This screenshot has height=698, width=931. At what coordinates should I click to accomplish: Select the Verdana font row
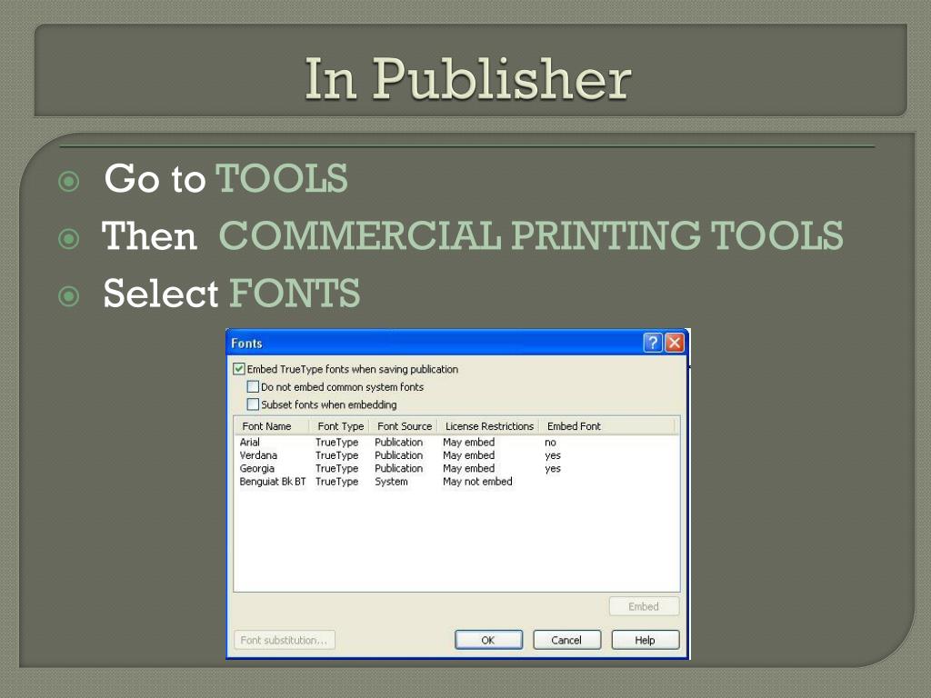(456, 455)
